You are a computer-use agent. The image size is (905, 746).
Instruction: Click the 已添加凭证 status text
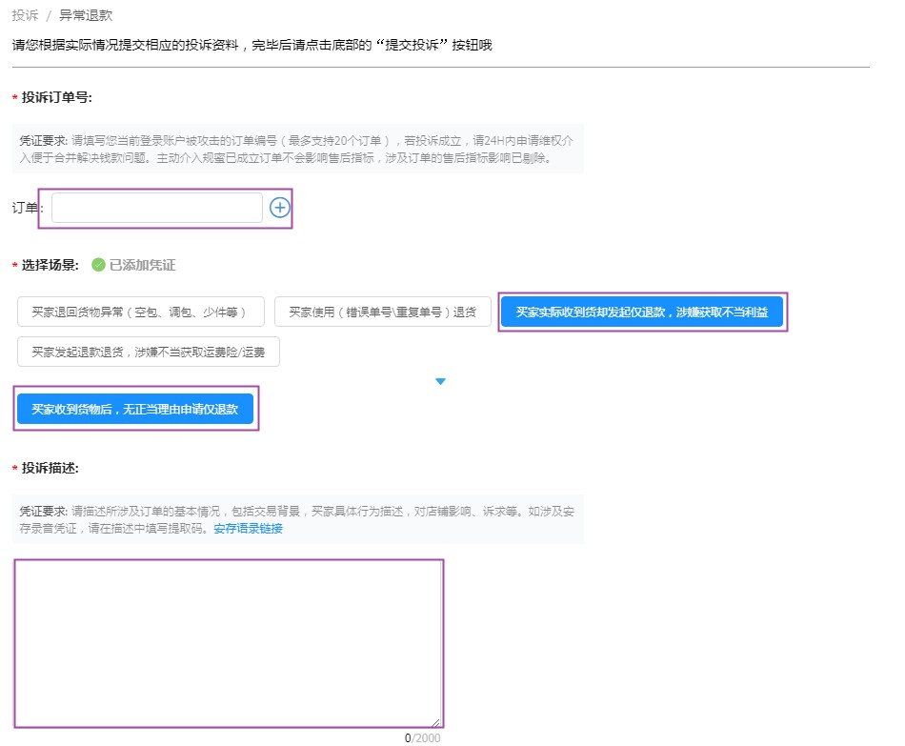coord(143,265)
